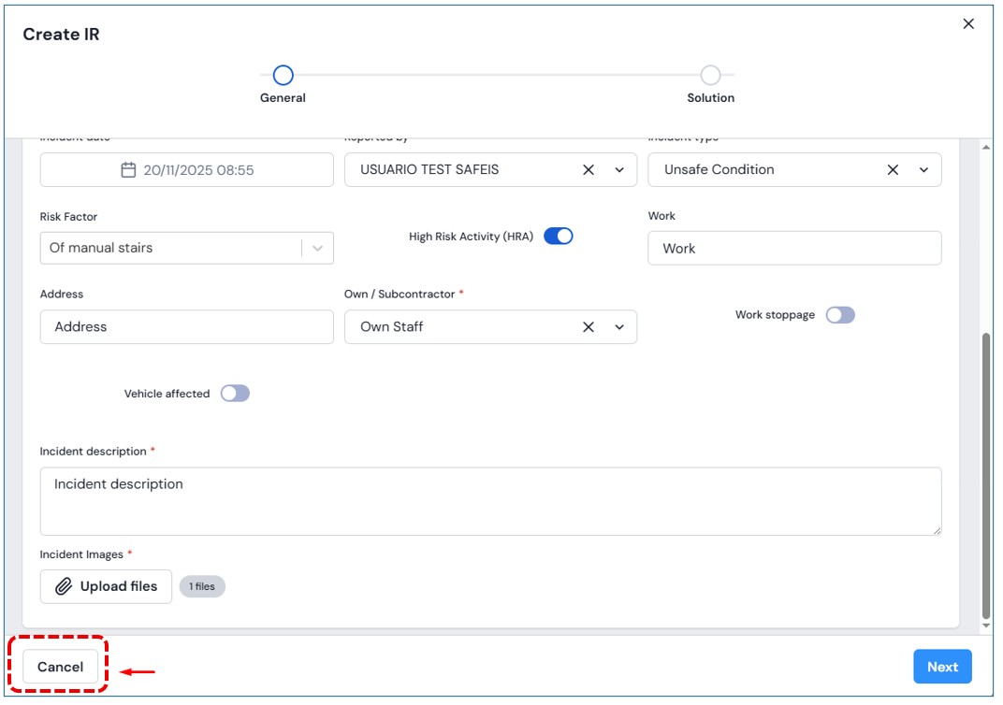Image resolution: width=1003 pixels, height=705 pixels.
Task: Open the Reported by dropdown arrow
Action: [x=619, y=170]
